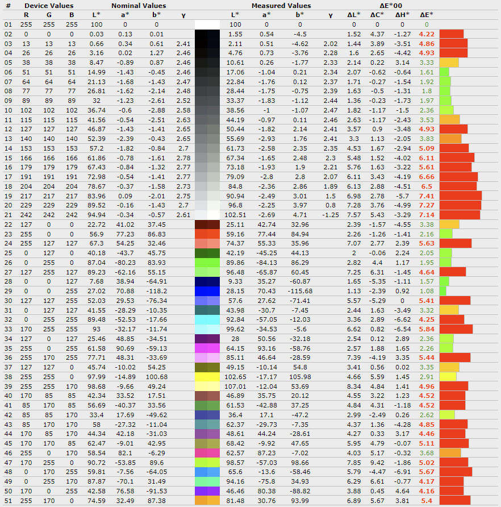Click the red ΔE bar in row 19

pos(461,196)
